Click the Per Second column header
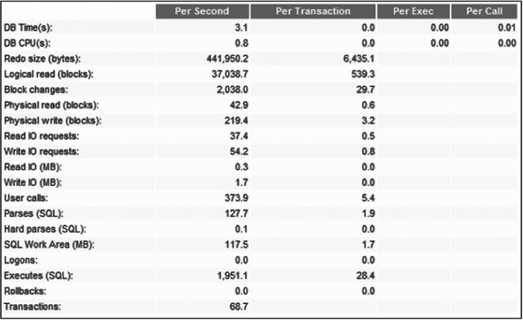523x320 pixels. (x=201, y=11)
